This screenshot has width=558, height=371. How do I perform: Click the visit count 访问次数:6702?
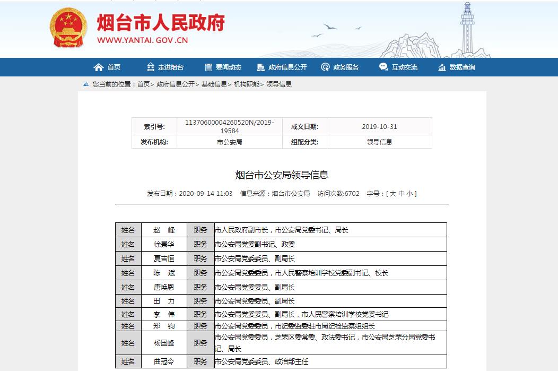338,194
